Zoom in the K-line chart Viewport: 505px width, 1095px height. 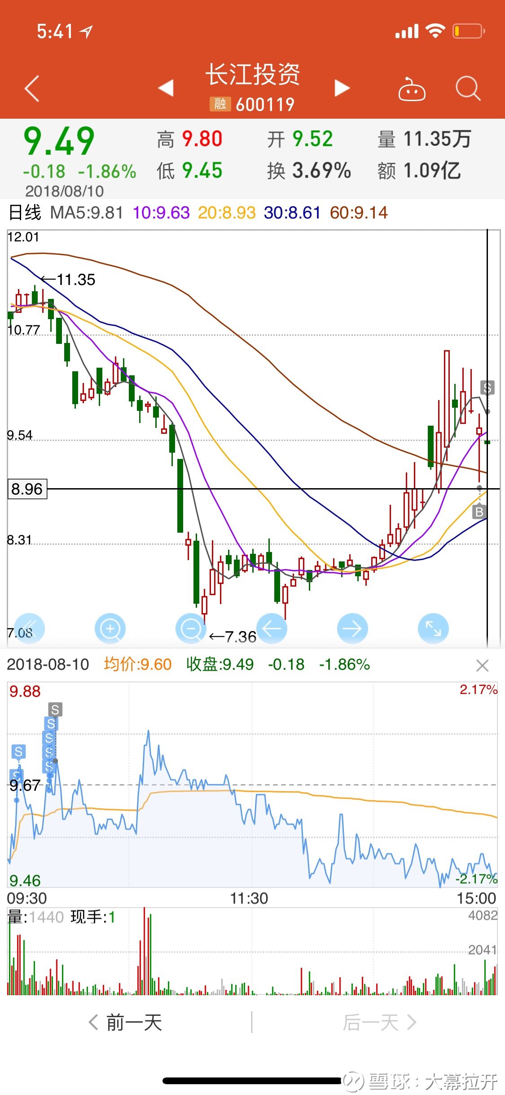110,628
